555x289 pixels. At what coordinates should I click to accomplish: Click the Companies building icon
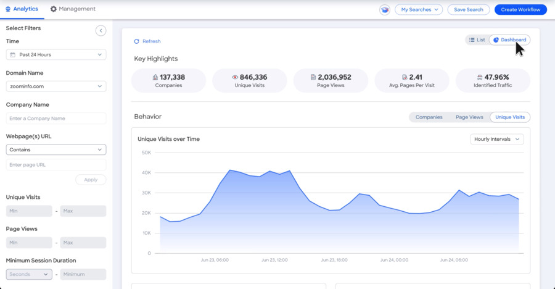(155, 77)
